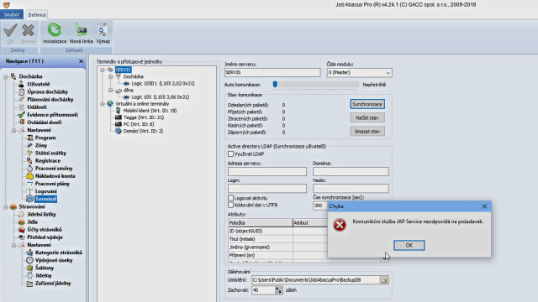
Task: Open Číslo modulu dropdown
Action: (x=388, y=73)
